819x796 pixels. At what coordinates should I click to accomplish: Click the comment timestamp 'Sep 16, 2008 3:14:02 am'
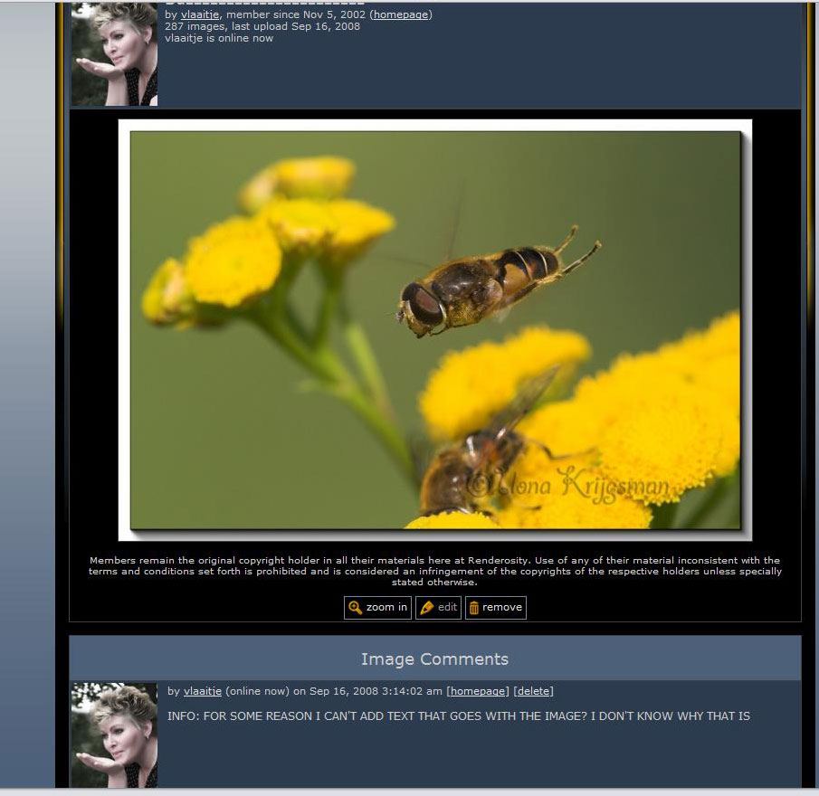pyautogui.click(x=376, y=691)
